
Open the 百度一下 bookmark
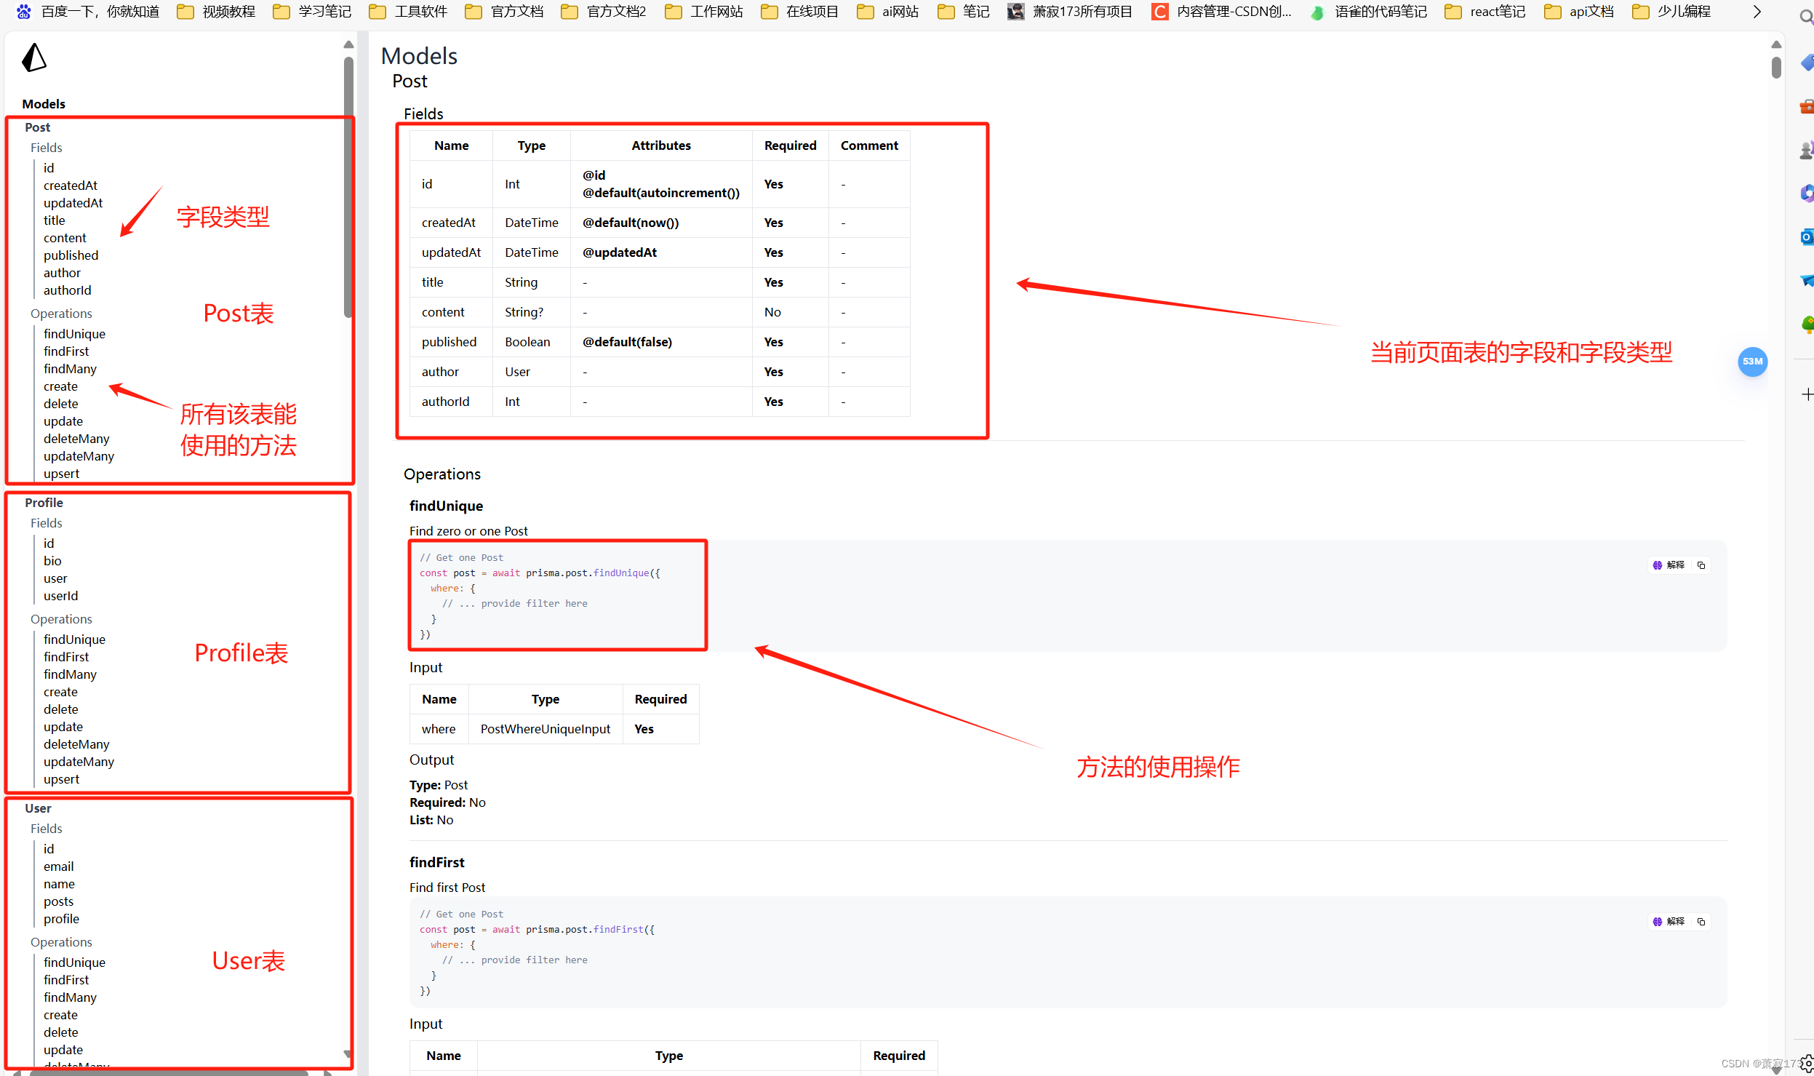point(88,12)
